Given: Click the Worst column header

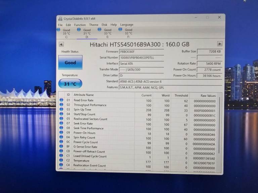Looking at the screenshot, I should point(162,95).
